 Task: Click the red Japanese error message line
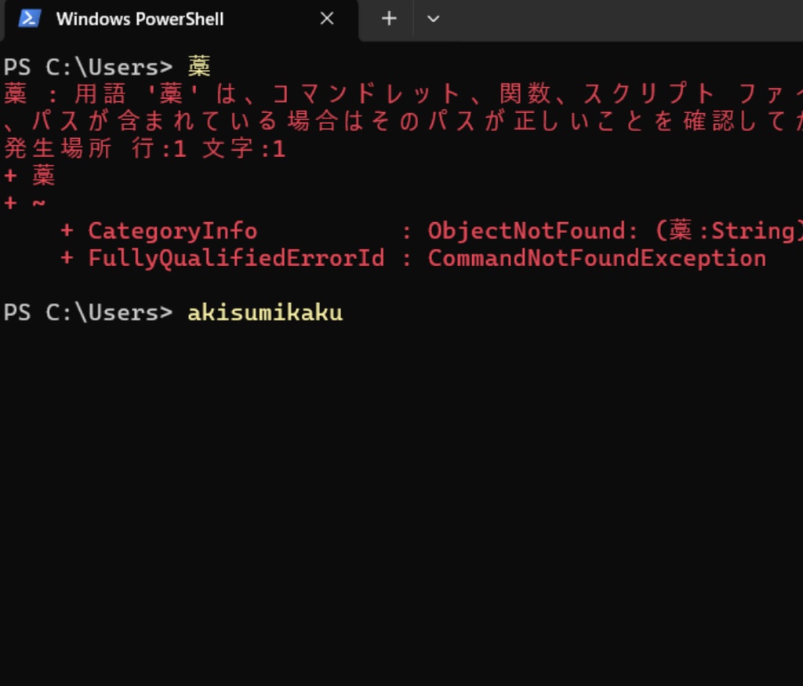coord(314,93)
